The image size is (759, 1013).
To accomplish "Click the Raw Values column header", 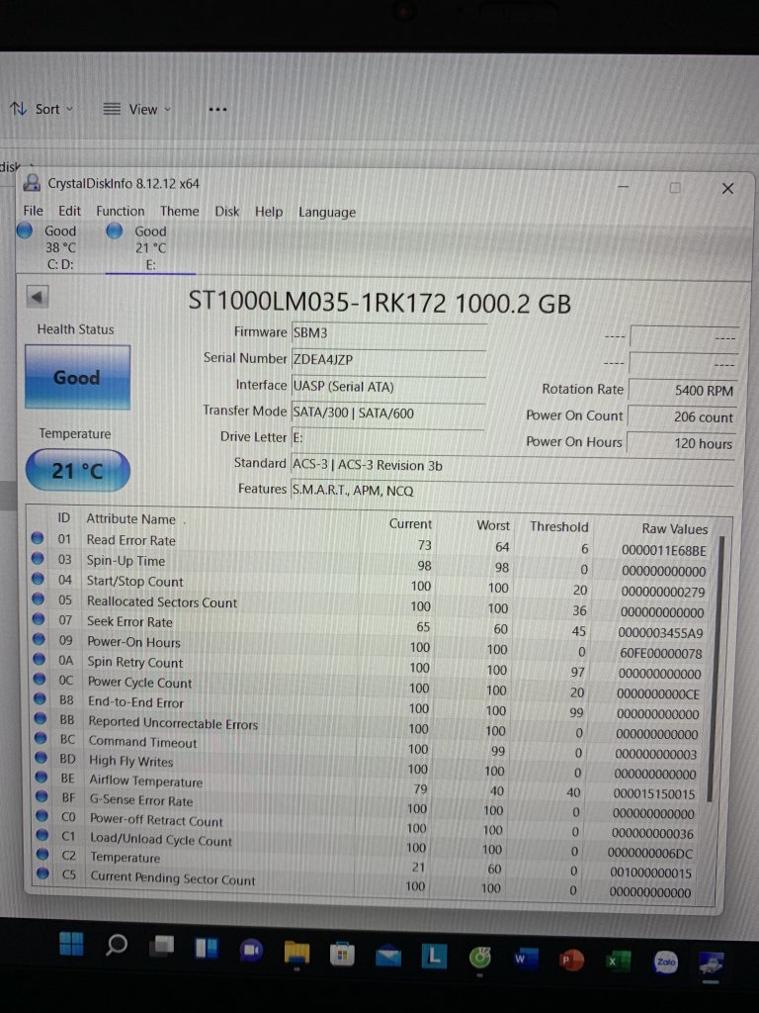I will [x=674, y=528].
